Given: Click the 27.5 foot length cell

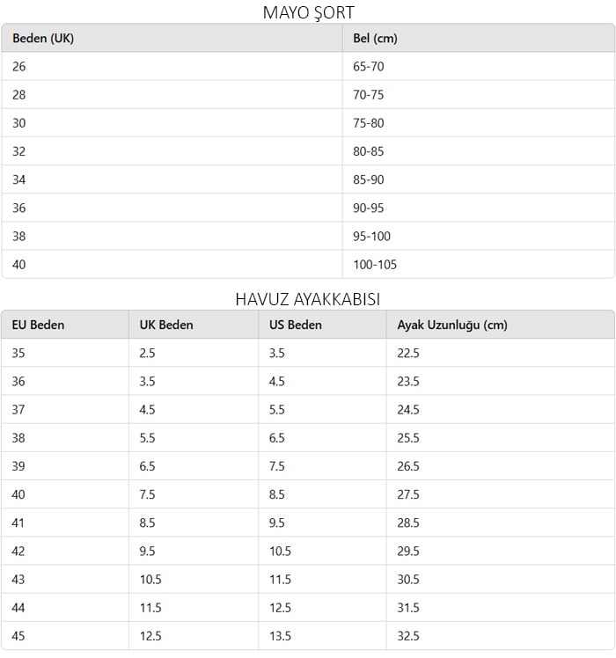Looking at the screenshot, I should click(x=408, y=494).
